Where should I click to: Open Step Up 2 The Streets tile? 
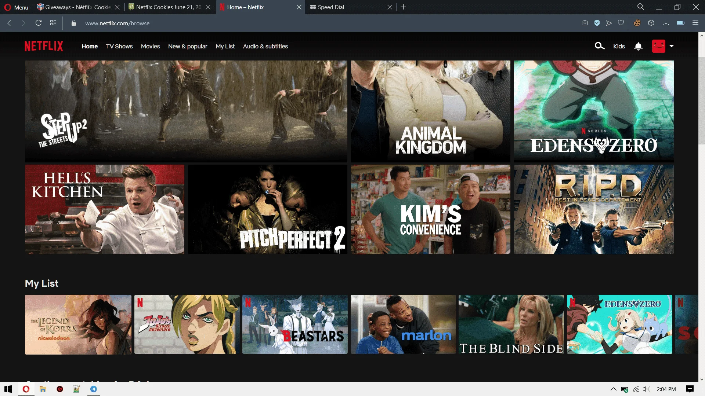(186, 111)
